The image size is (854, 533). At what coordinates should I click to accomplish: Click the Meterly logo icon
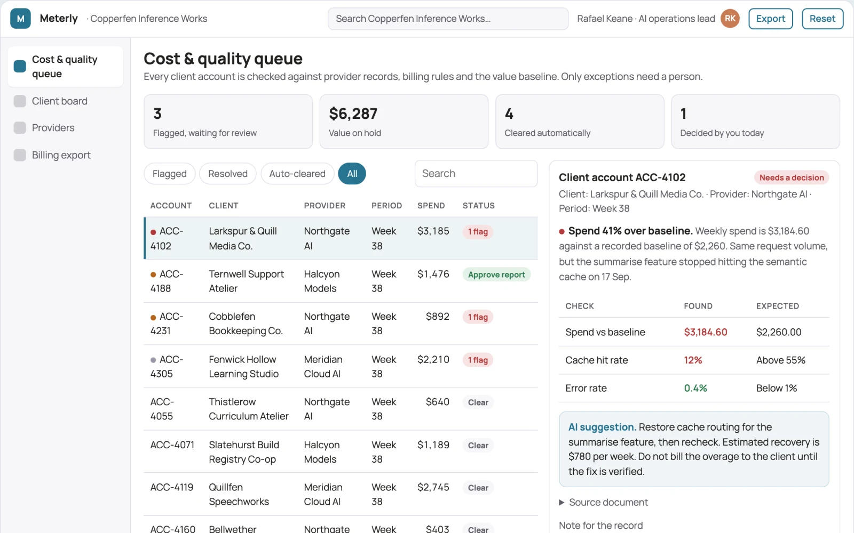point(20,19)
